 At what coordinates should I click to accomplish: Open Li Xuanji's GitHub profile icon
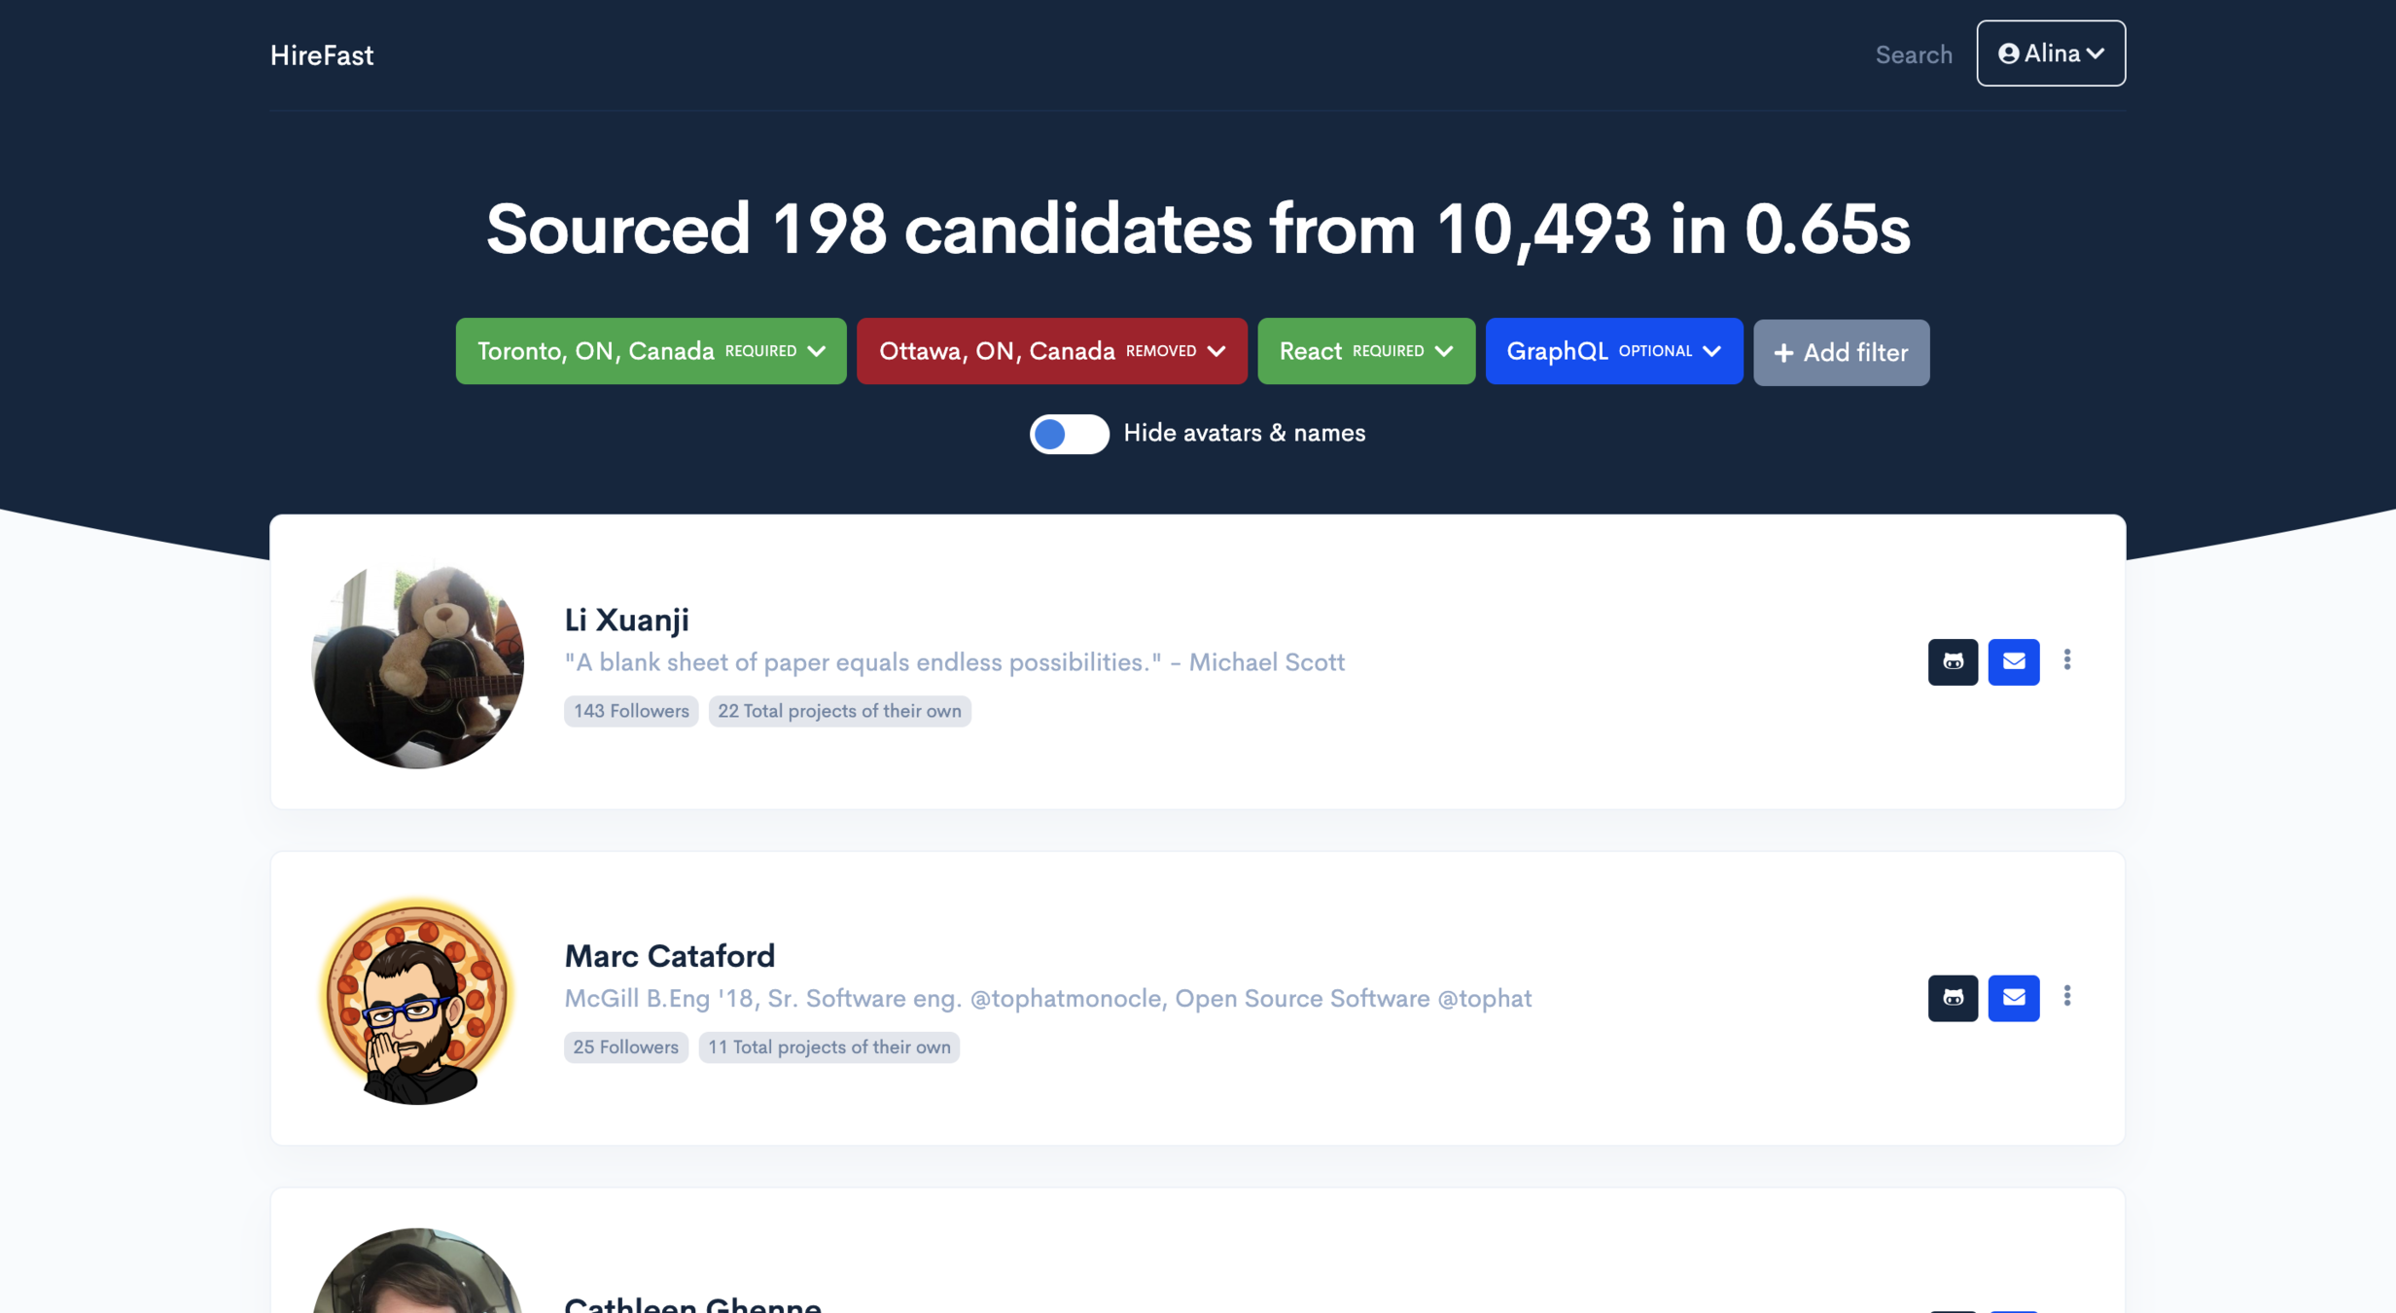click(1953, 662)
